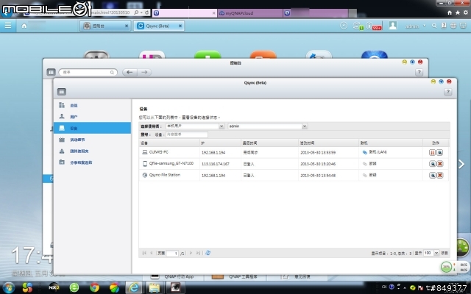Click the Qsync-File Station device name

[x=165, y=175]
